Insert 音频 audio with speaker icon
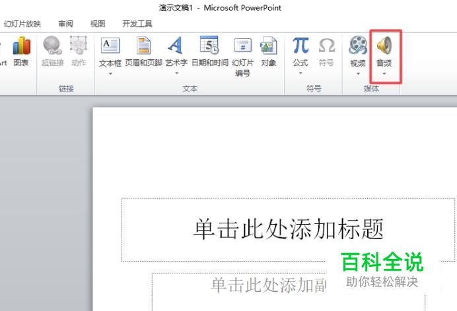 [384, 45]
